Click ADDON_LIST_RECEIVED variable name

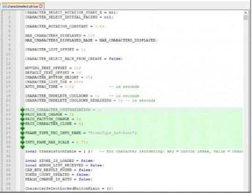(x=61, y=165)
